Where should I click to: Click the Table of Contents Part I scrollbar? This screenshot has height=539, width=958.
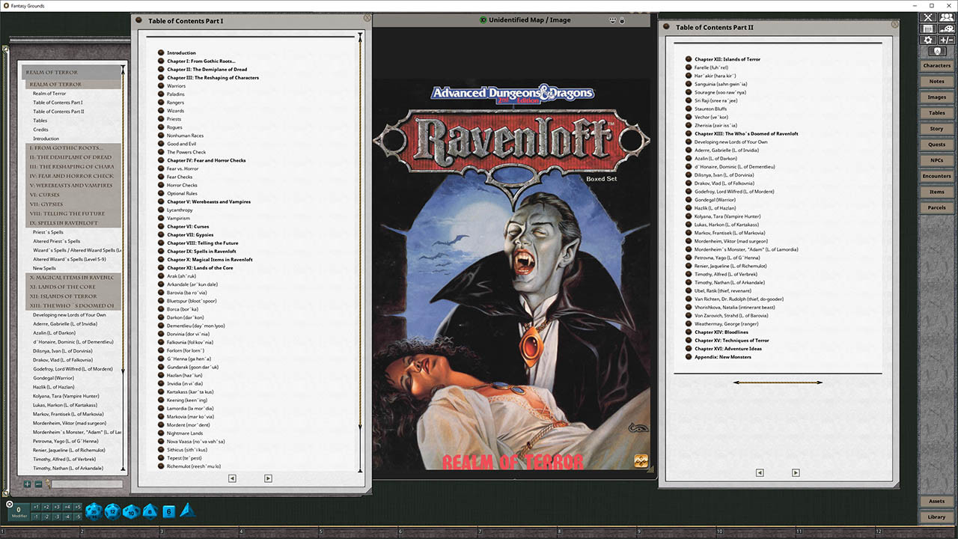pos(360,225)
